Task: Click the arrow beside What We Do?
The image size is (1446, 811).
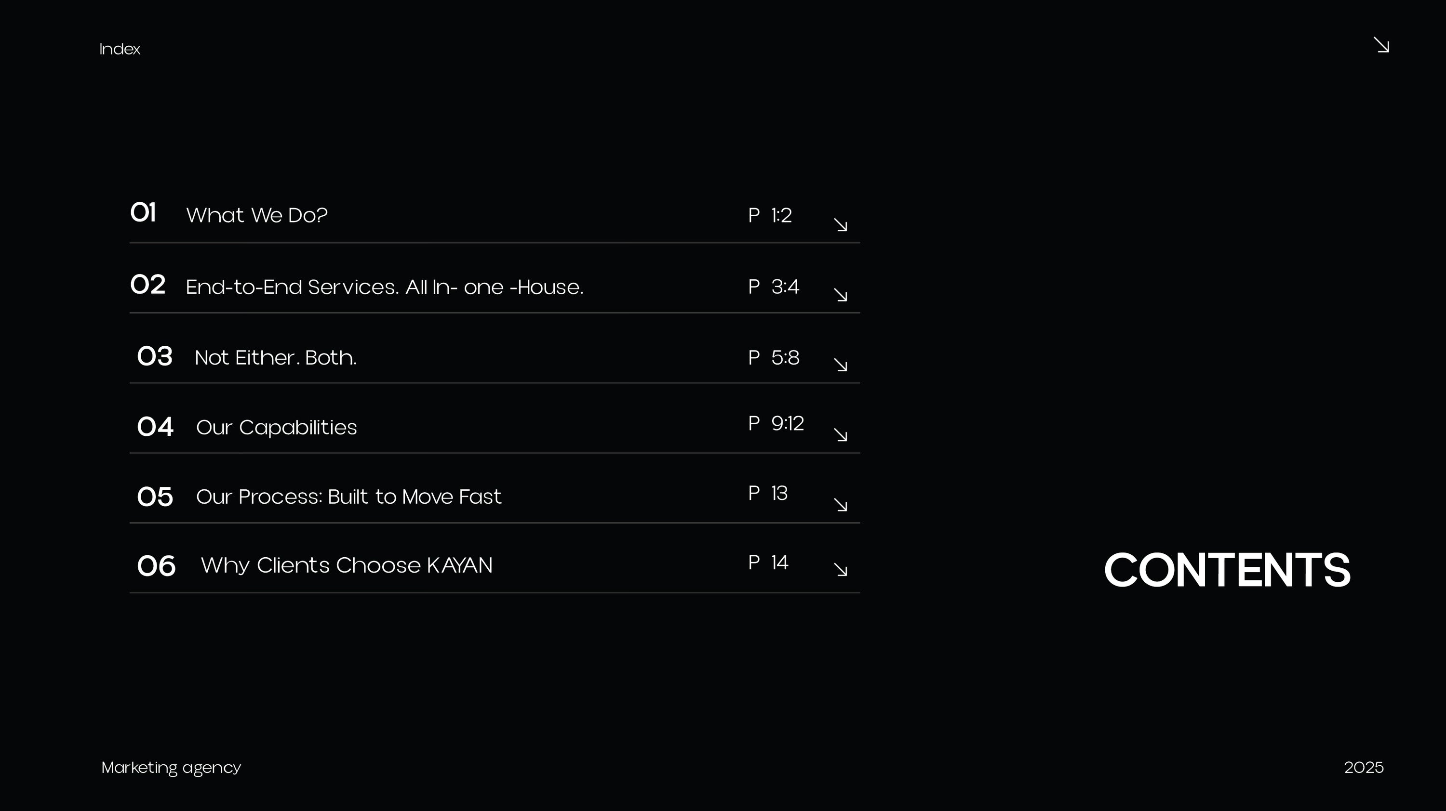Action: click(840, 225)
